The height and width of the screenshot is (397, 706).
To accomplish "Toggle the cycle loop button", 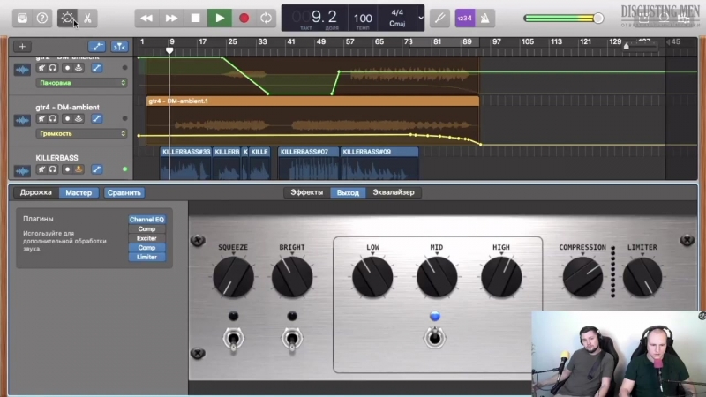I will [x=266, y=18].
